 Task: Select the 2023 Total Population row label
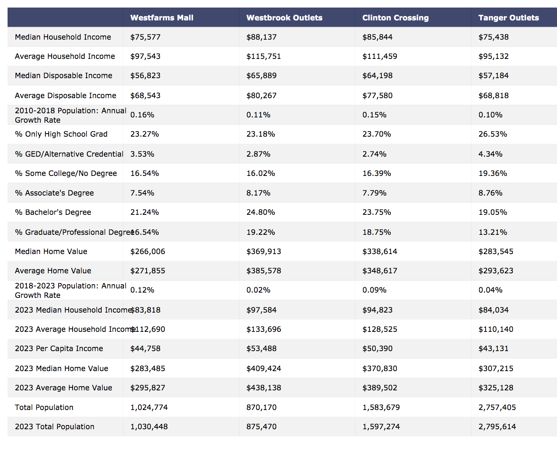pos(55,427)
